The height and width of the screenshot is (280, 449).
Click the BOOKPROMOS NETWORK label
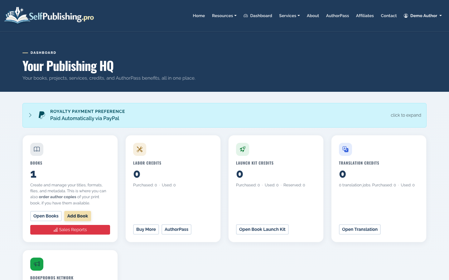[52, 278]
